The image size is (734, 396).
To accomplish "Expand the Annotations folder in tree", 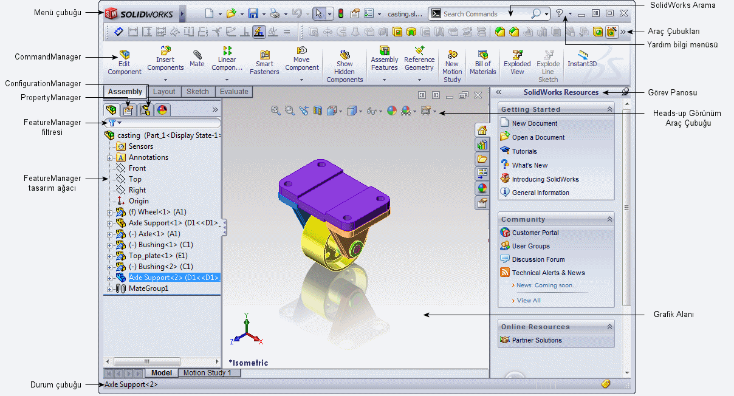I will [x=110, y=158].
